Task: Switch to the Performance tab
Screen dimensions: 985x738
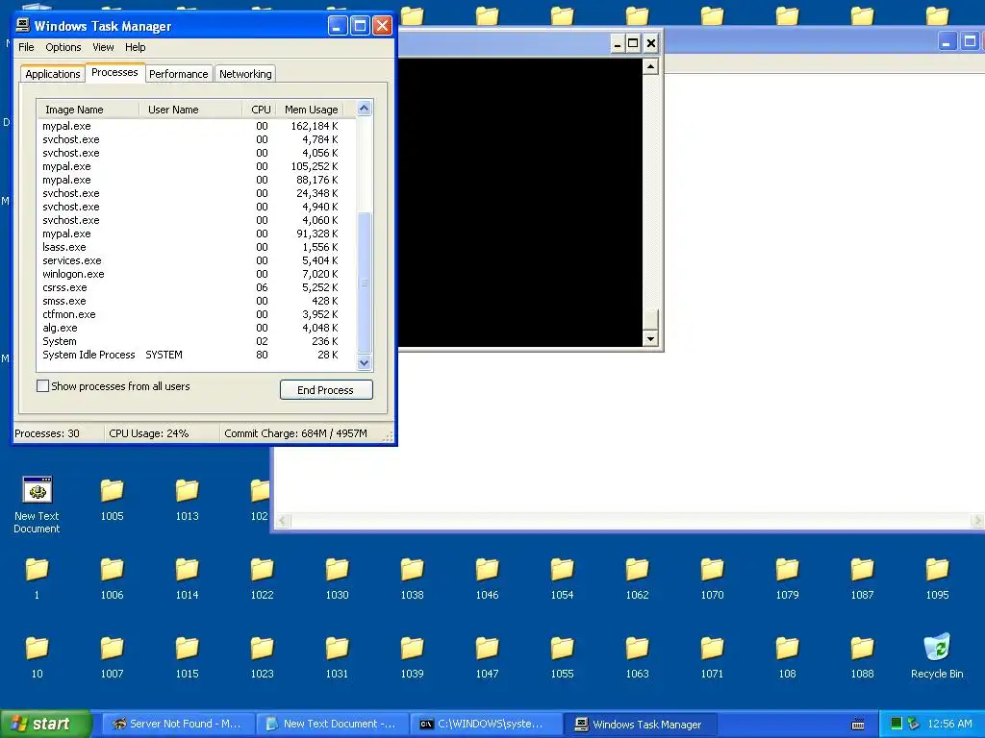Action: 178,74
